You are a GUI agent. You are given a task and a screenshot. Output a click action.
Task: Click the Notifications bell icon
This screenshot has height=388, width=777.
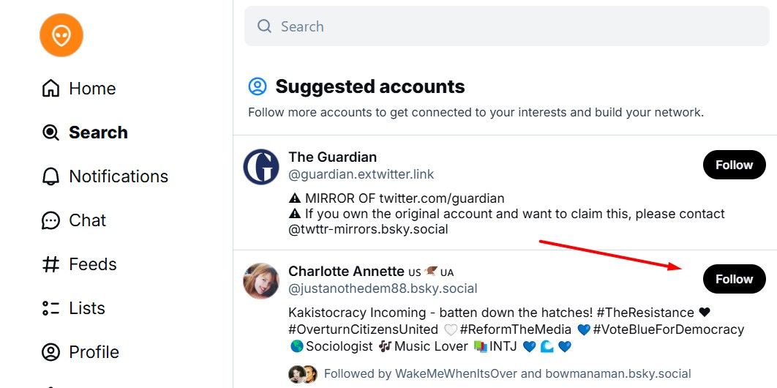(x=51, y=176)
